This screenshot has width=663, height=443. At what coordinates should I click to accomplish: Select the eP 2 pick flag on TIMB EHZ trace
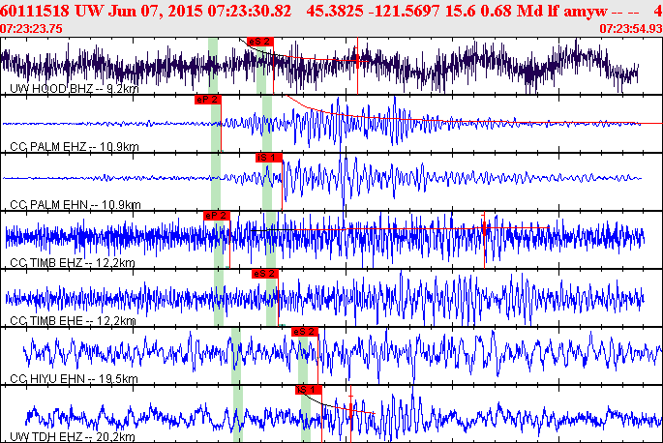click(x=217, y=216)
